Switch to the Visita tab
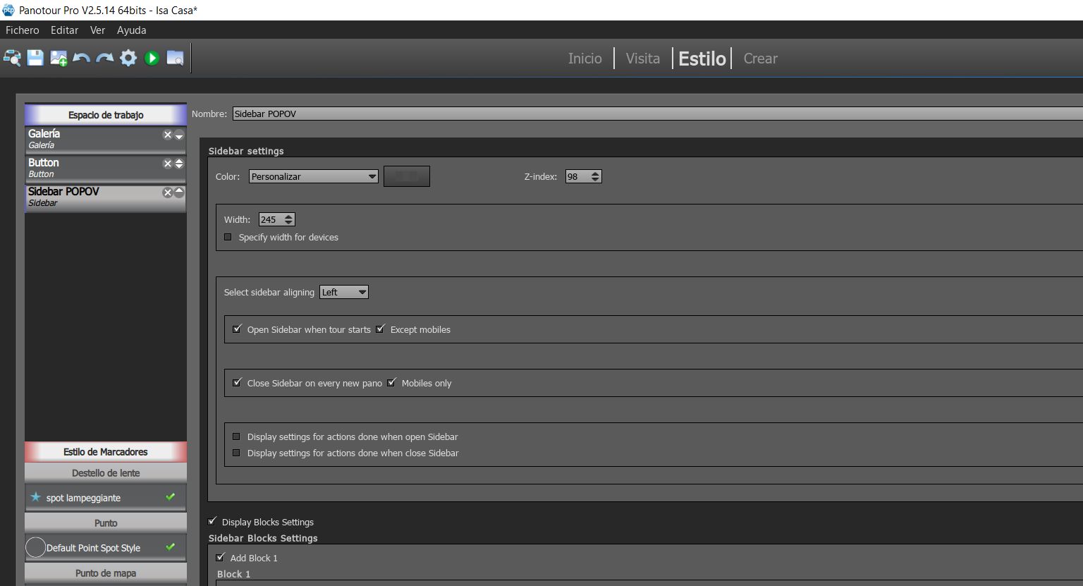 click(x=642, y=59)
